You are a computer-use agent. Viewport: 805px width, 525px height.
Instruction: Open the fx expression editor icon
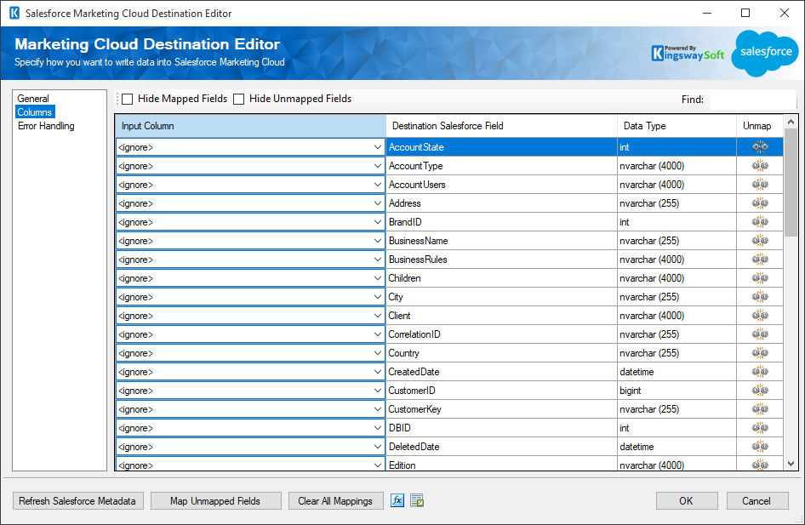(397, 500)
